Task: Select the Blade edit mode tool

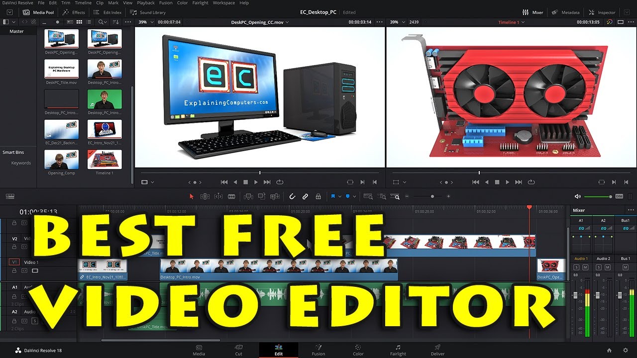Action: click(x=231, y=196)
